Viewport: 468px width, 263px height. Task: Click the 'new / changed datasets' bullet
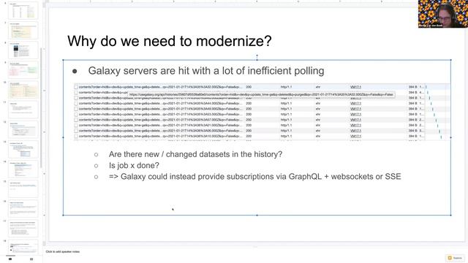(195, 154)
